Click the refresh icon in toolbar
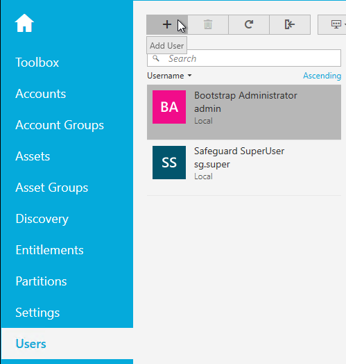346x364 pixels. [x=249, y=24]
